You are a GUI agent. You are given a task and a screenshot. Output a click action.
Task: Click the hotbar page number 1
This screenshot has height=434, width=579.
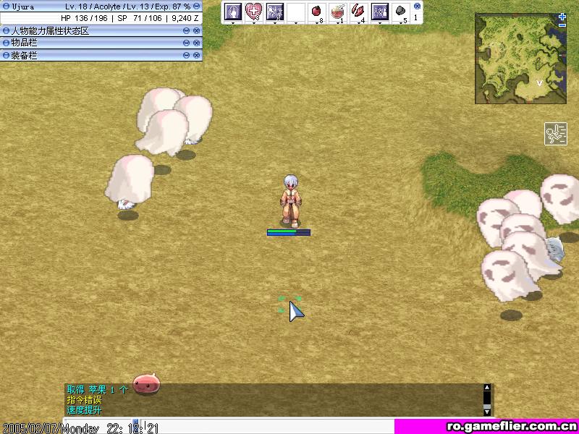[x=416, y=17]
